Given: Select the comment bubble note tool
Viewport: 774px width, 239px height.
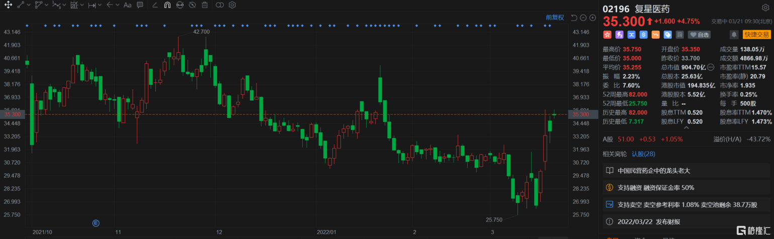Looking at the screenshot, I should click(140, 5).
